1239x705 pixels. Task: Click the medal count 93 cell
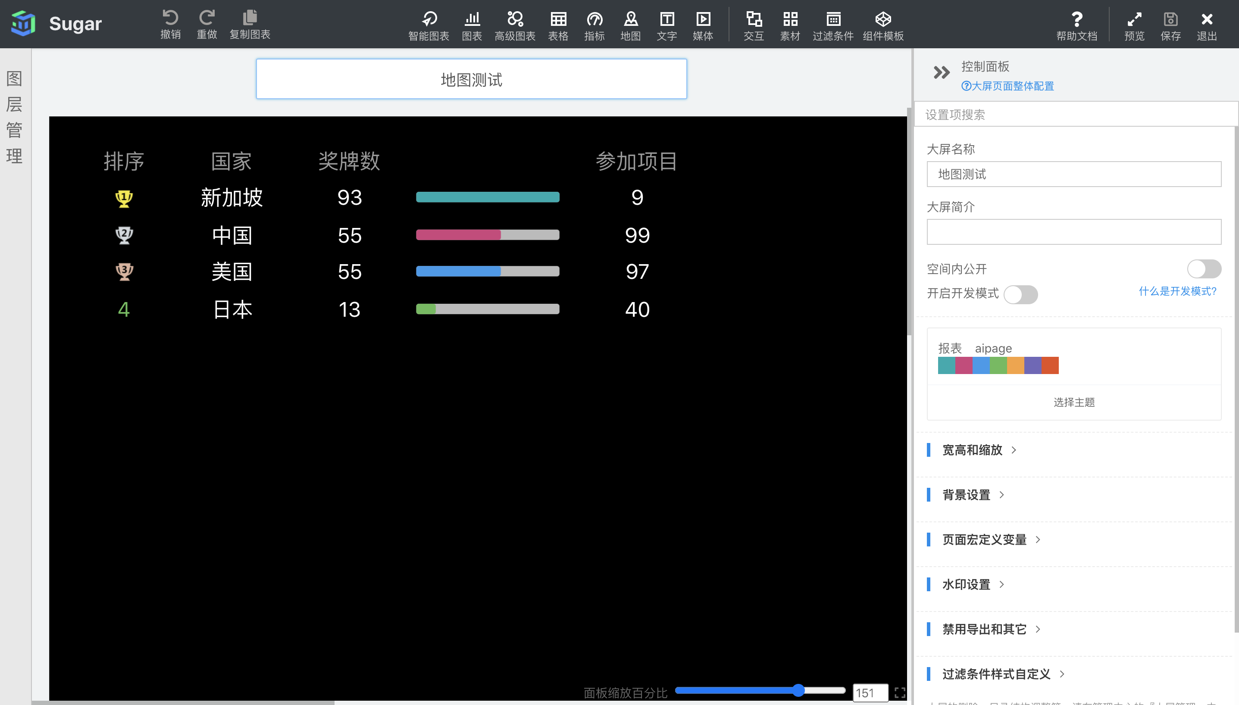point(350,197)
